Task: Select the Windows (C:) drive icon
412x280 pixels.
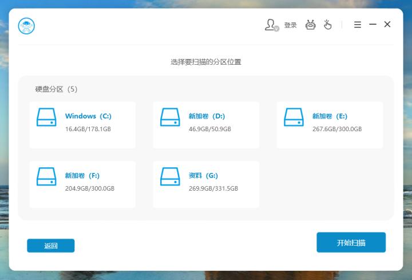Action: pyautogui.click(x=46, y=117)
